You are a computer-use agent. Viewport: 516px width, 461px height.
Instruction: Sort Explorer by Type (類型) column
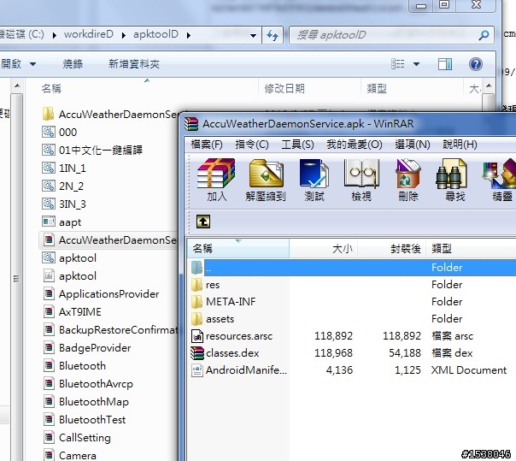pos(413,88)
